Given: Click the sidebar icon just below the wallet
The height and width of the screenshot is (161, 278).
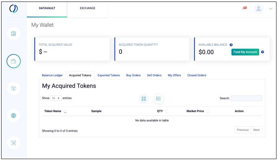Looking at the screenshot, I should pyautogui.click(x=13, y=89).
